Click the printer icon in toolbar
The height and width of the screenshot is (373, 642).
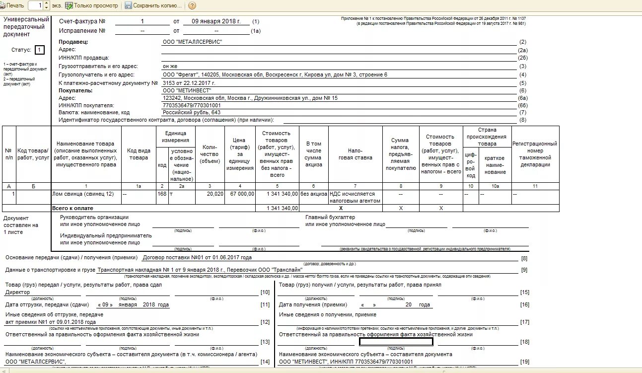(2, 5)
